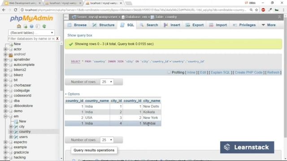Viewport: 287px width, 161px height.
Task: Open phpMyAdmin documentation help icon
Action: 32,26
